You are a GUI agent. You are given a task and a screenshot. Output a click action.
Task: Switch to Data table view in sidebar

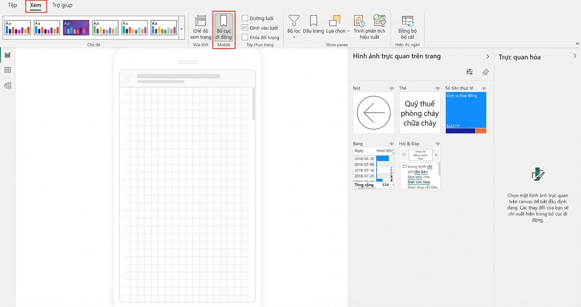tap(7, 70)
